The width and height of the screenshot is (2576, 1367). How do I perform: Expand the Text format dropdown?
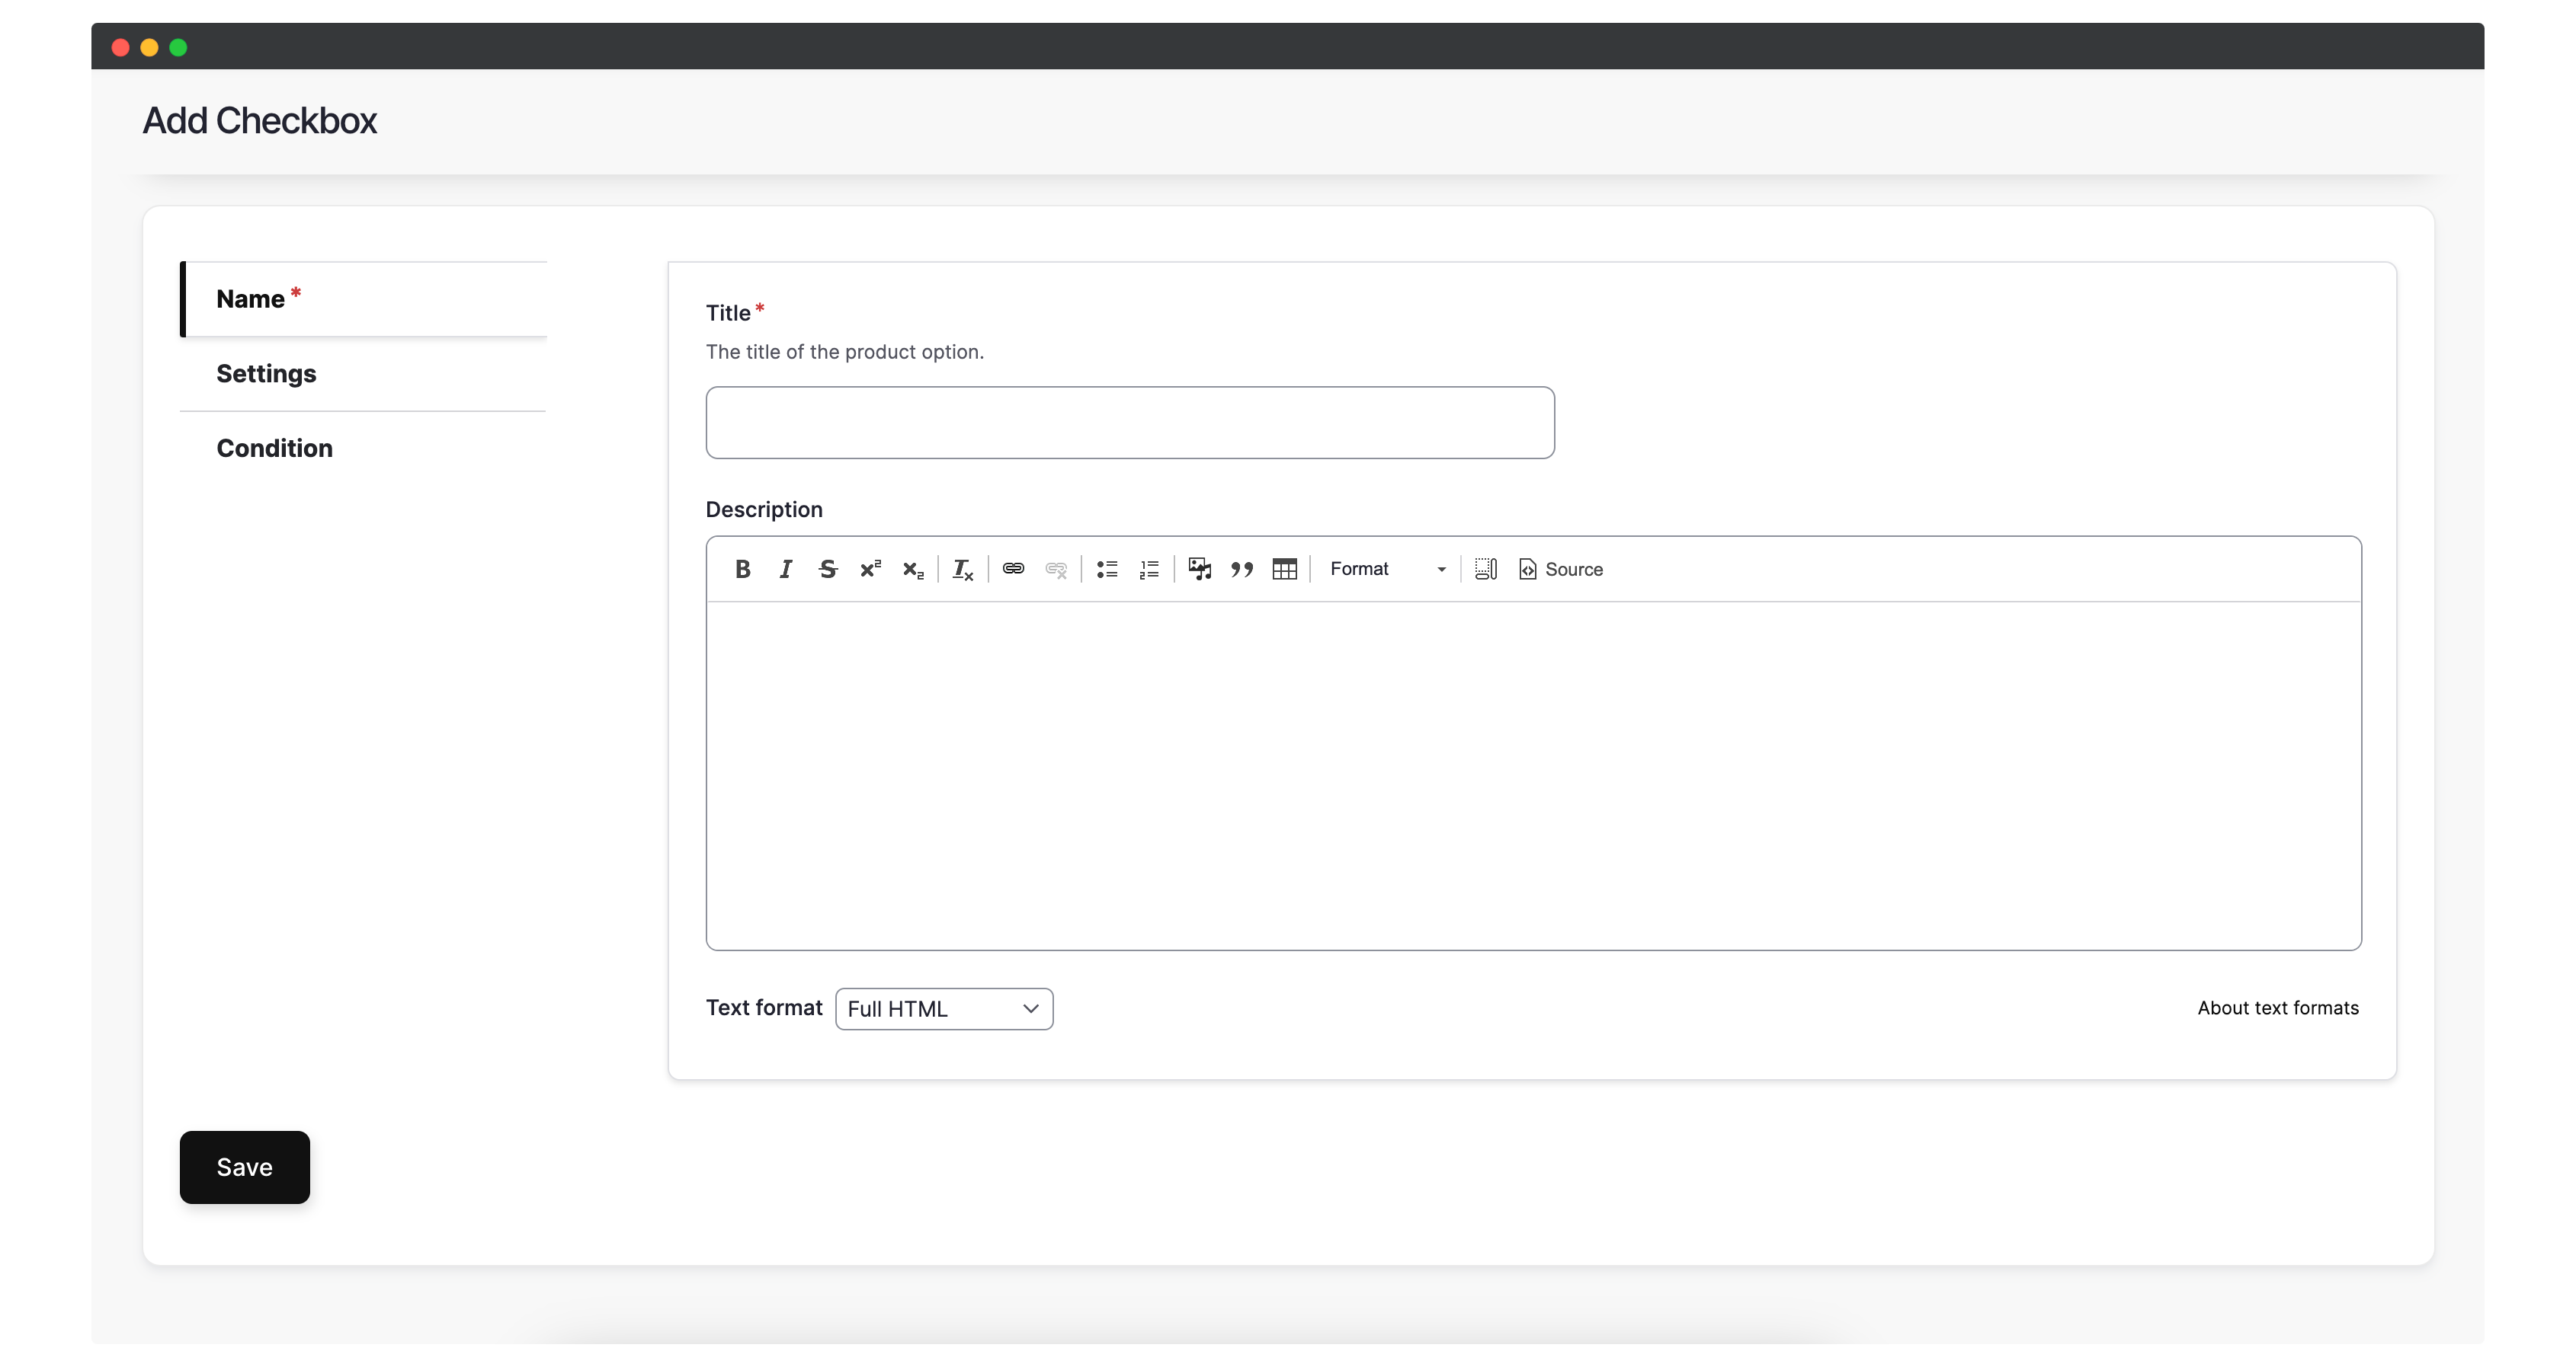(942, 1008)
